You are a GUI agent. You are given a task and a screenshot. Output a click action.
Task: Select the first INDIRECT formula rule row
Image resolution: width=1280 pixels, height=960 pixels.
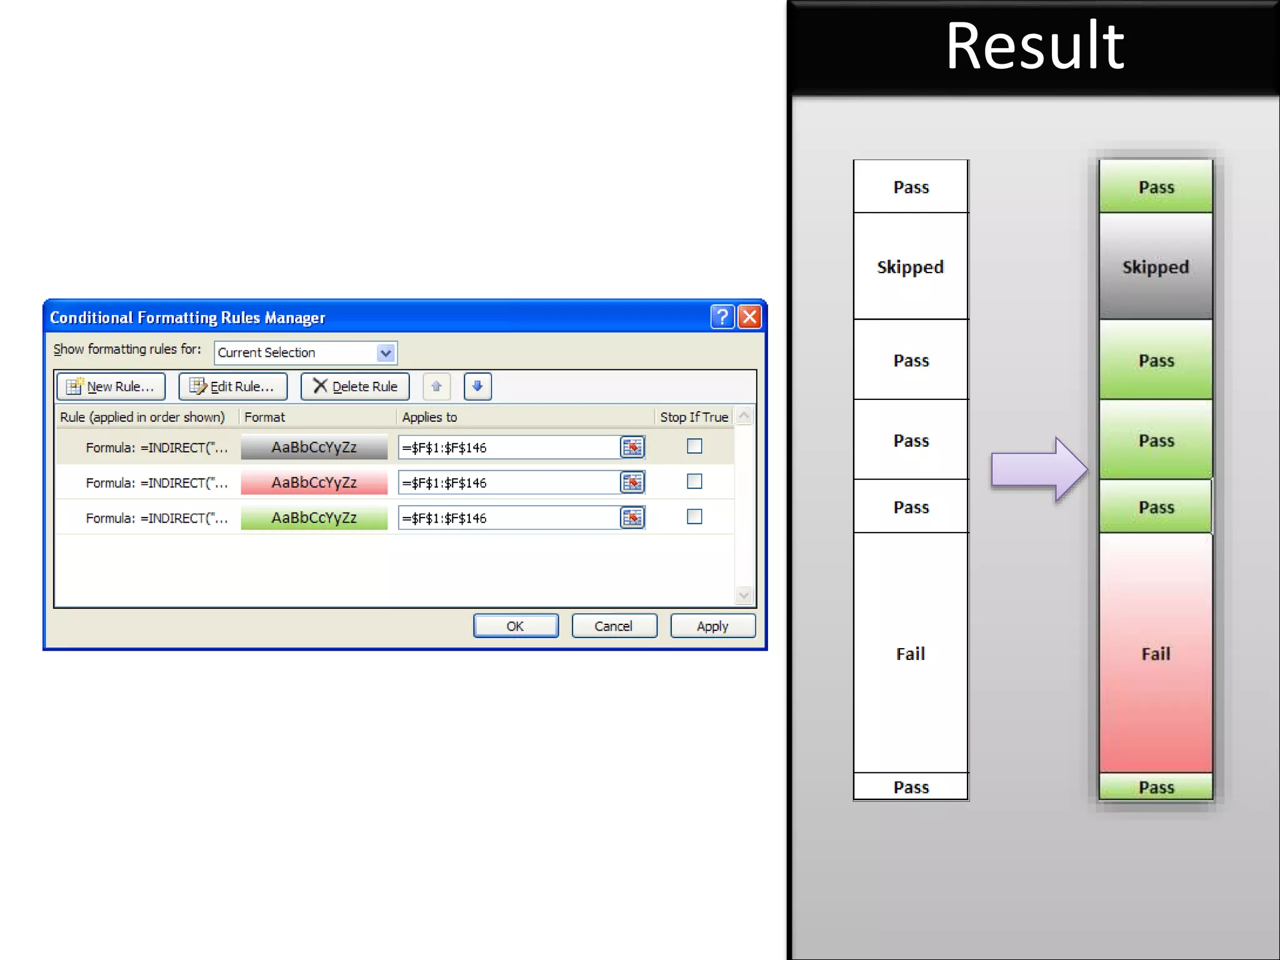point(156,447)
